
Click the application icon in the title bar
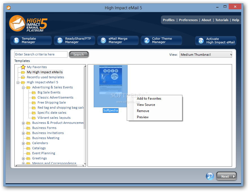[8, 8]
